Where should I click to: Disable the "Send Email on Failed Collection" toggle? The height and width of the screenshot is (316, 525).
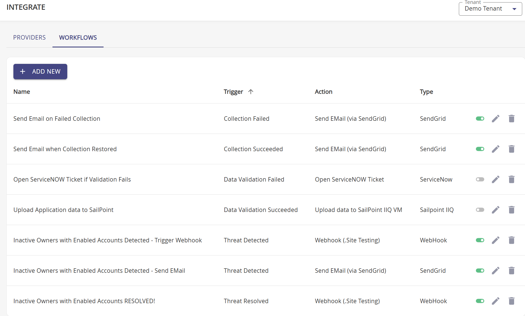point(480,119)
